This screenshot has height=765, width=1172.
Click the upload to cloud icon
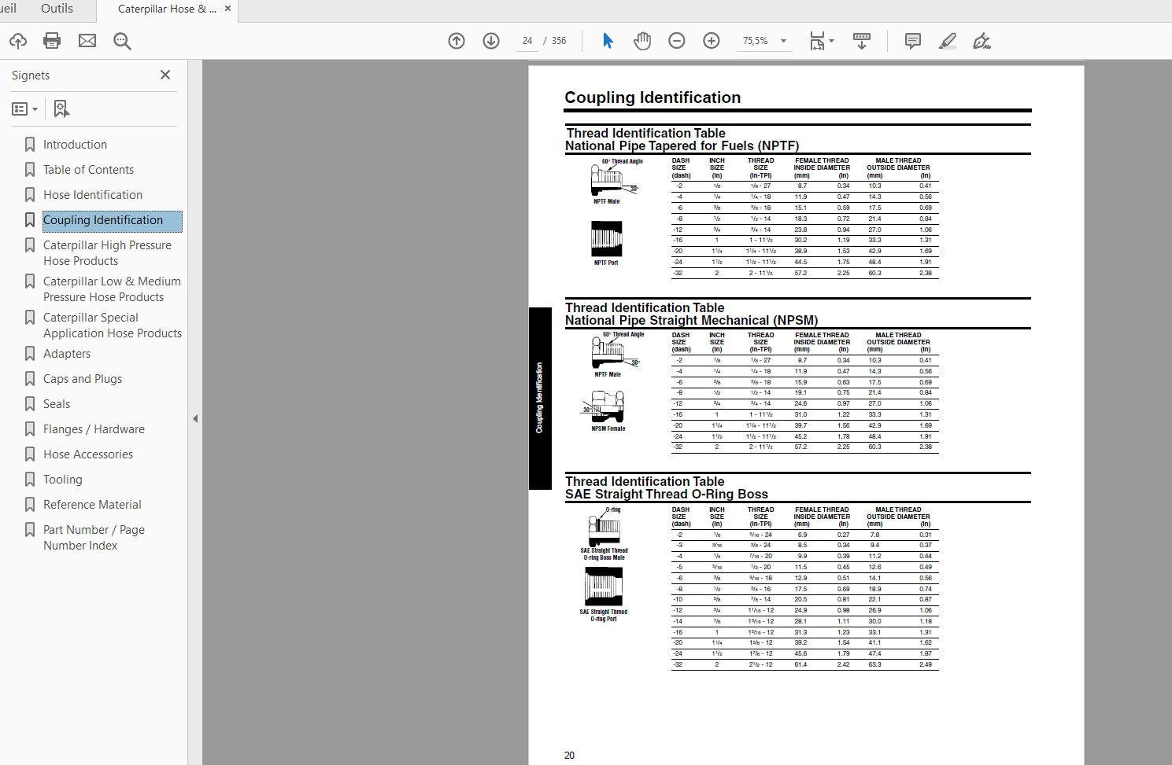click(x=17, y=41)
